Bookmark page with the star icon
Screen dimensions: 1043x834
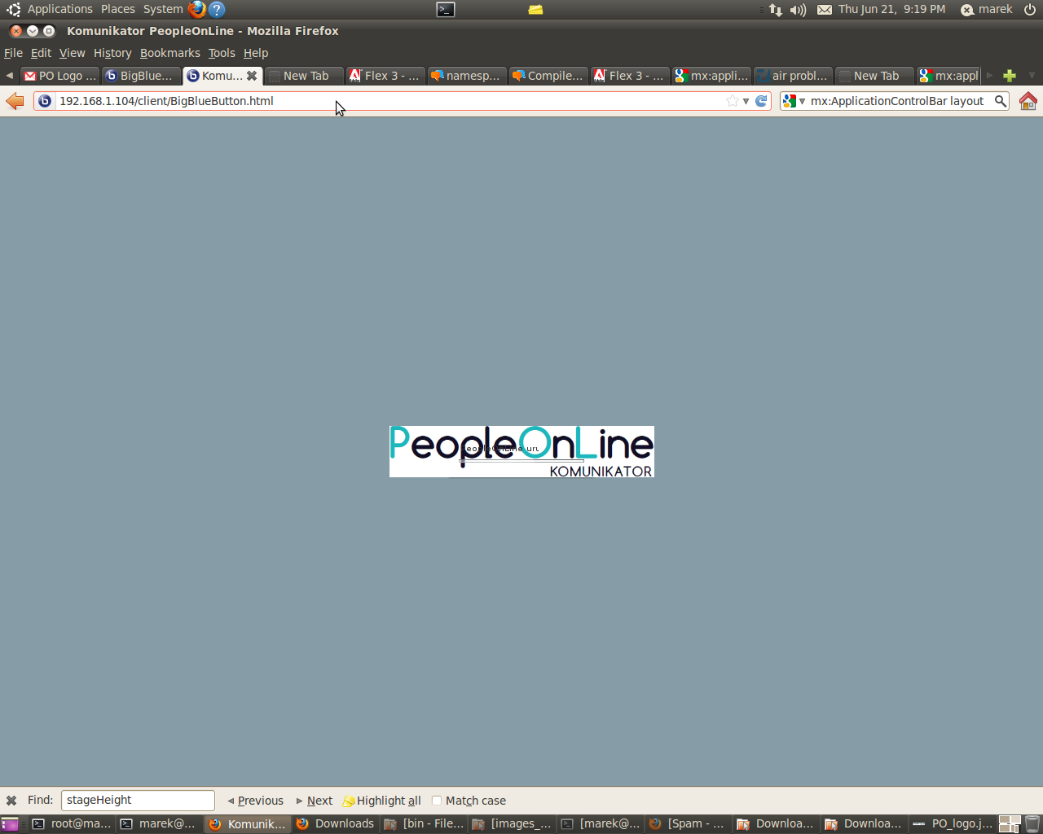[732, 101]
